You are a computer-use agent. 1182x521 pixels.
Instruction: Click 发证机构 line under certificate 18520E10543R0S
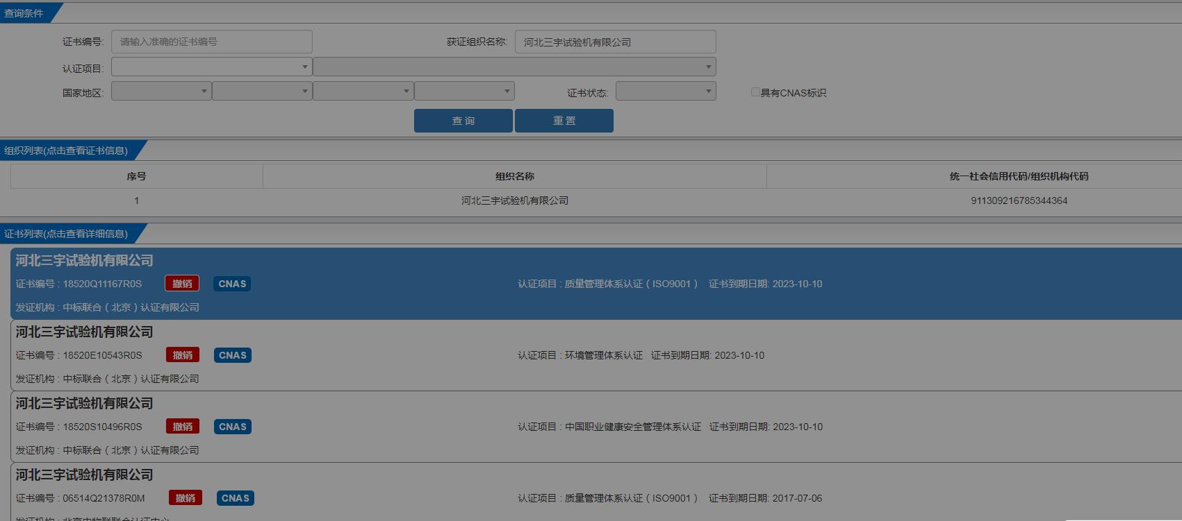[x=107, y=379]
